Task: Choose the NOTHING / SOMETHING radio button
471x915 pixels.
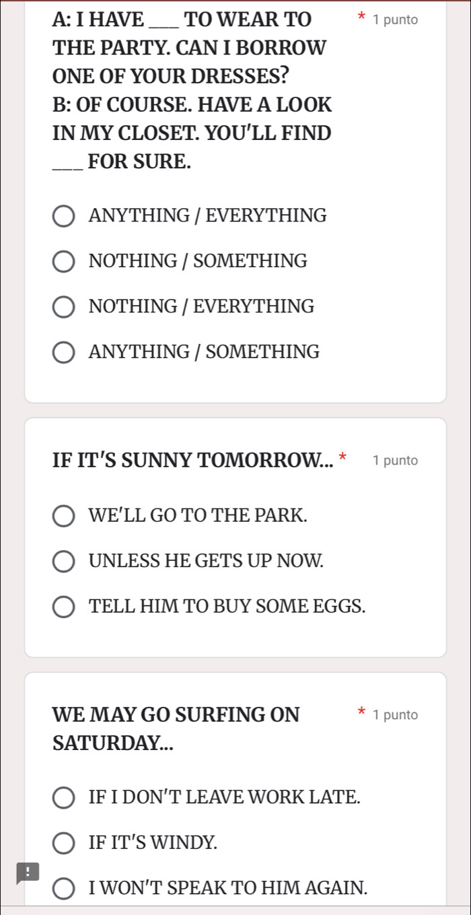Action: (64, 261)
